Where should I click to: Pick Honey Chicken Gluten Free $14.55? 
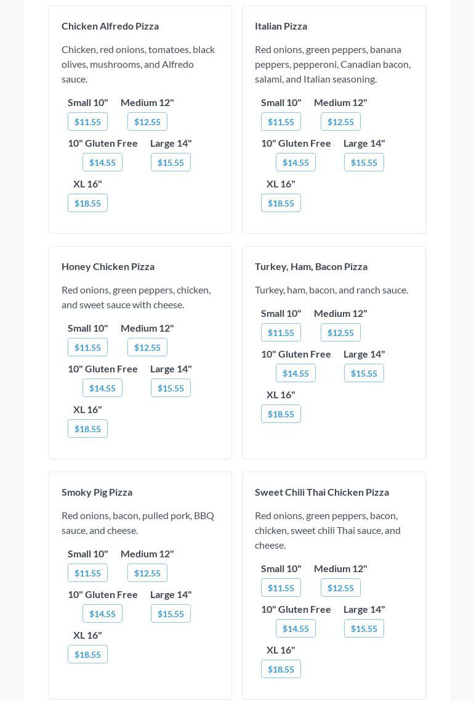click(x=102, y=388)
